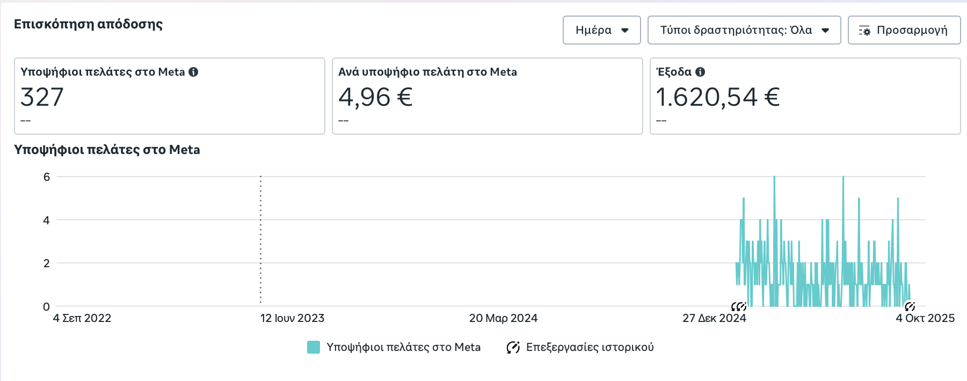Click the settings icon inside Προσαρμογή button
Viewport: 967px width, 381px height.
[864, 31]
